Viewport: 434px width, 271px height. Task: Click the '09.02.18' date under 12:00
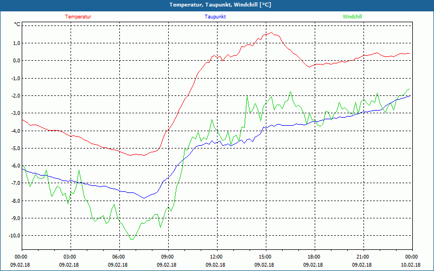point(215,265)
